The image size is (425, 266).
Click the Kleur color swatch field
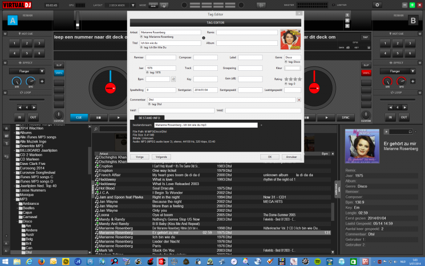293,68
